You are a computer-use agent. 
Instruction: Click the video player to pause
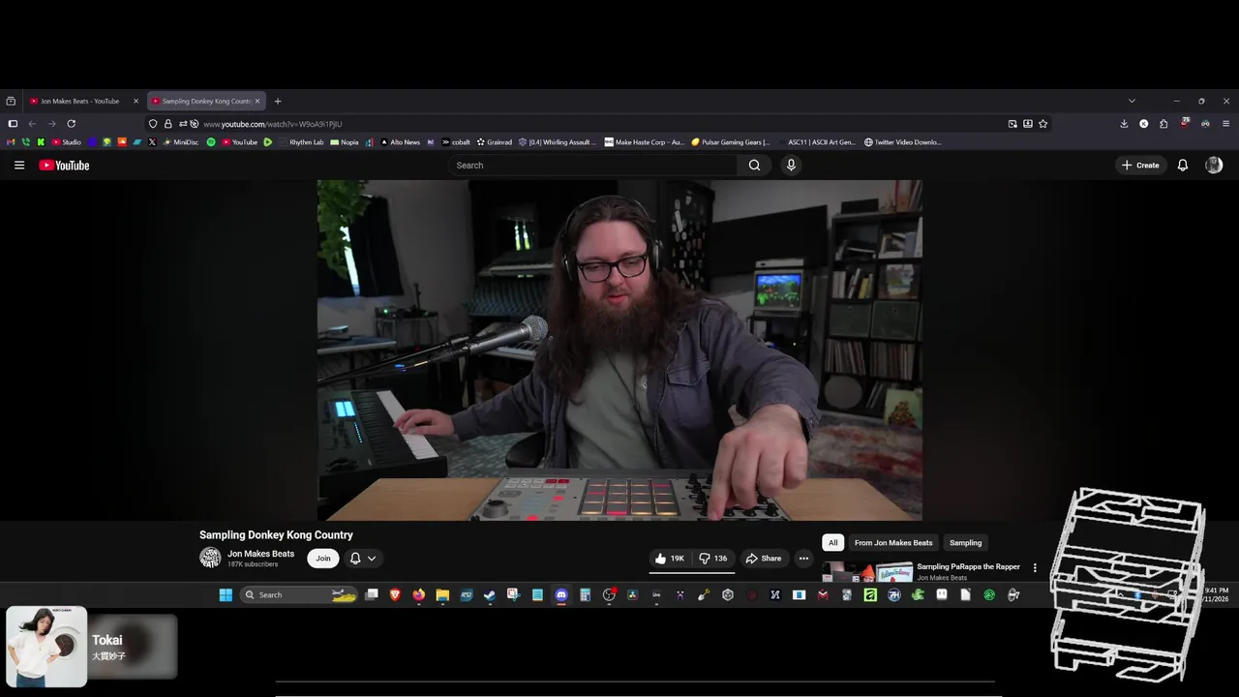pyautogui.click(x=619, y=350)
